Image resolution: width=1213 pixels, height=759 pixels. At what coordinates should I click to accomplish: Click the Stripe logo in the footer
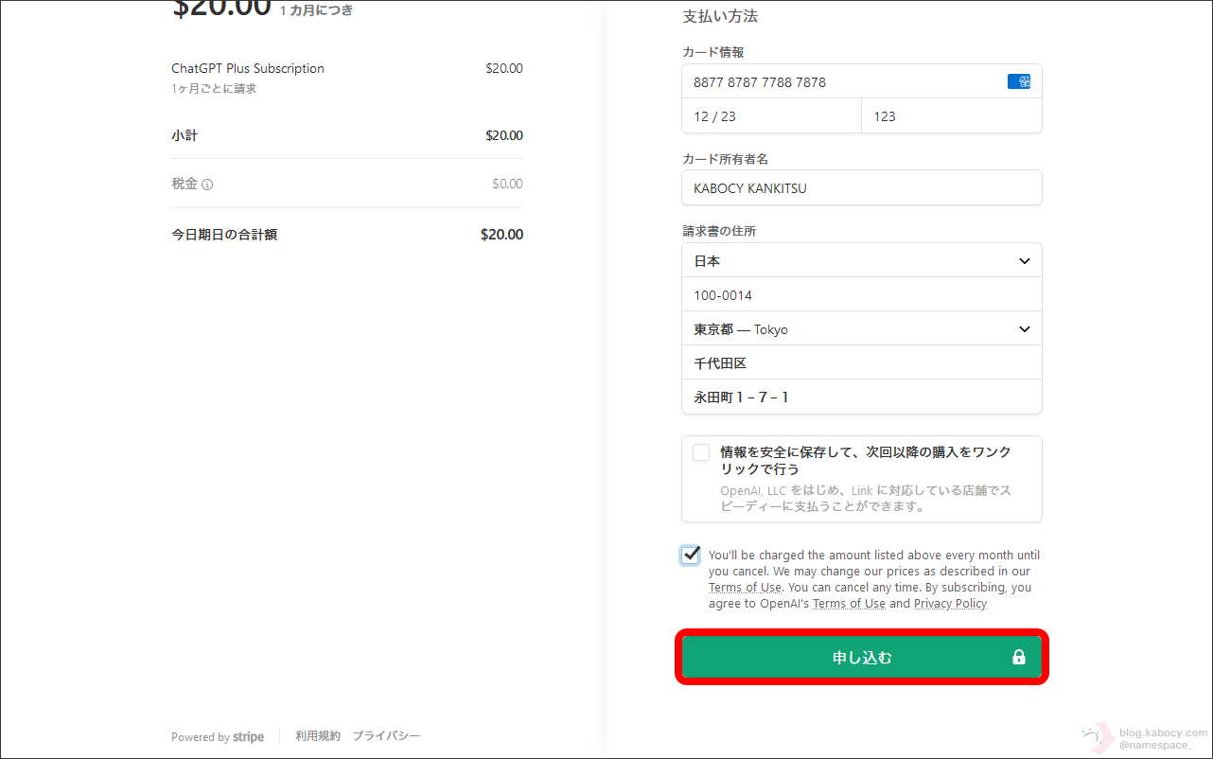248,736
